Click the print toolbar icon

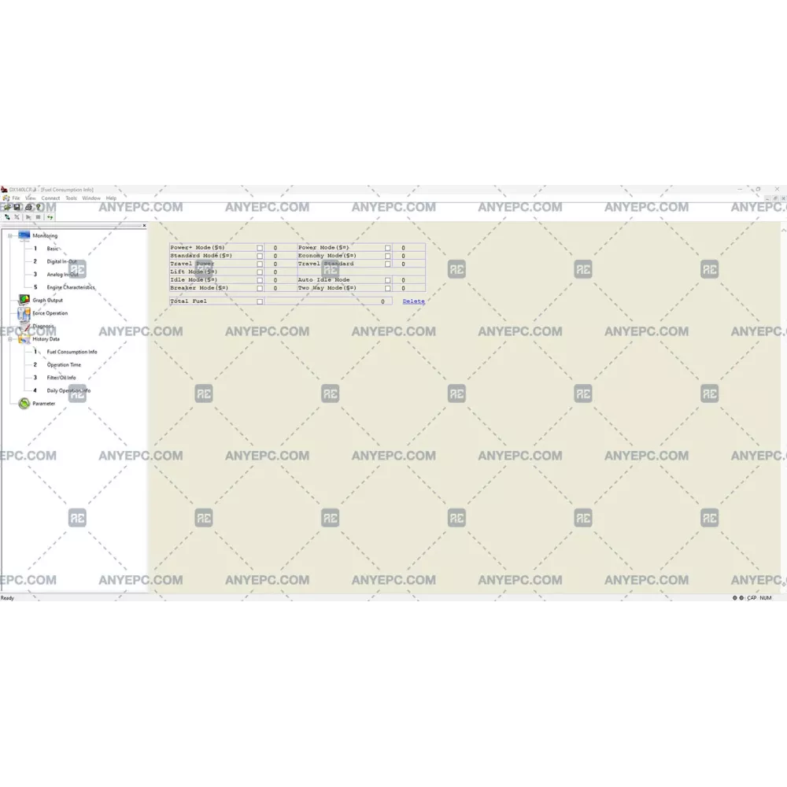click(x=28, y=207)
